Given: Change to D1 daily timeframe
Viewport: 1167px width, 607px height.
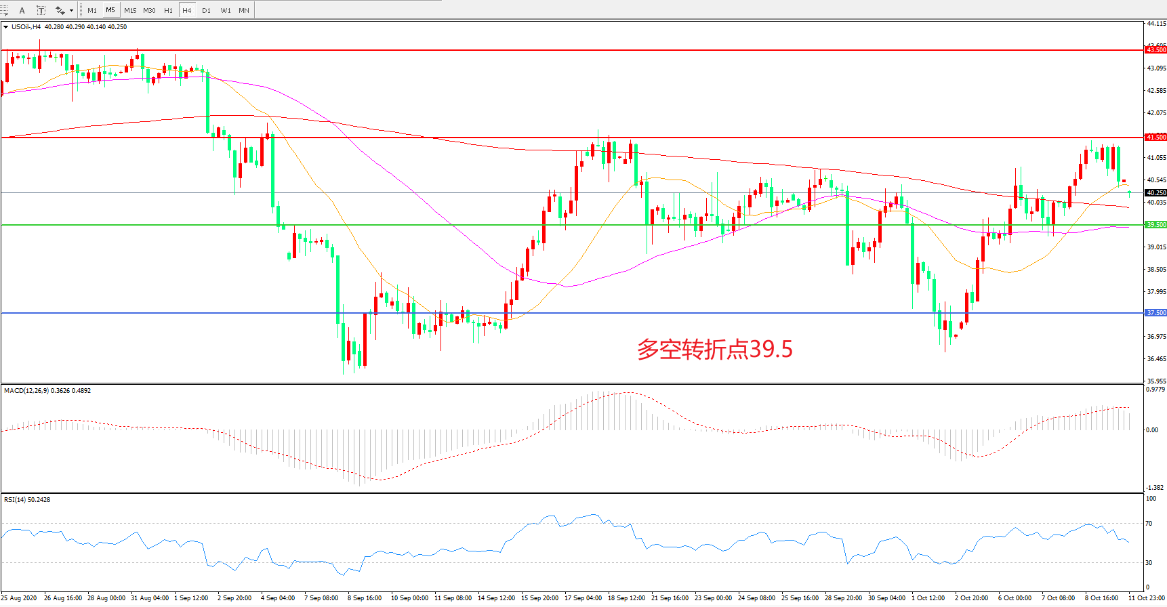Looking at the screenshot, I should click(206, 10).
